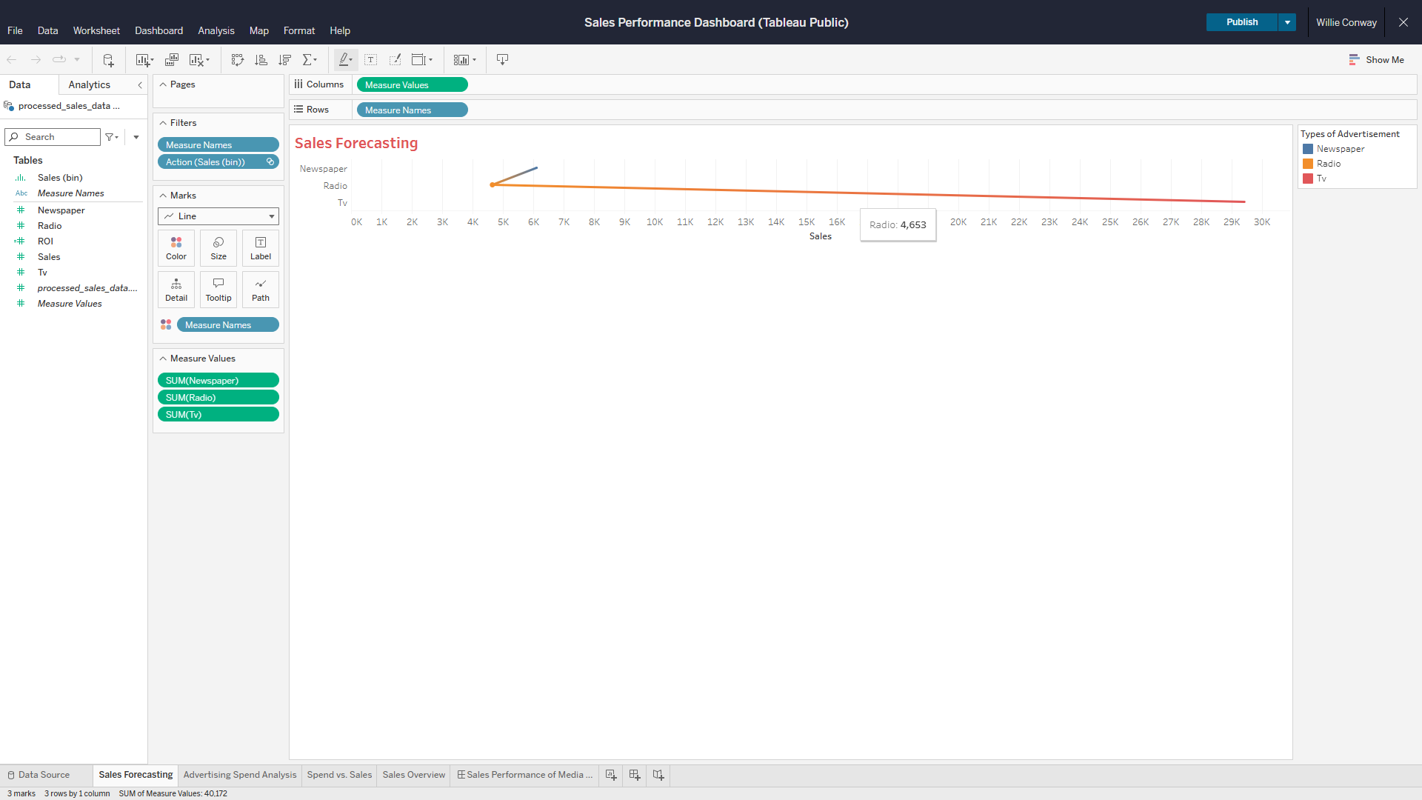1422x800 pixels.
Task: Toggle Show mark labels in the toolbar
Action: (x=371, y=60)
